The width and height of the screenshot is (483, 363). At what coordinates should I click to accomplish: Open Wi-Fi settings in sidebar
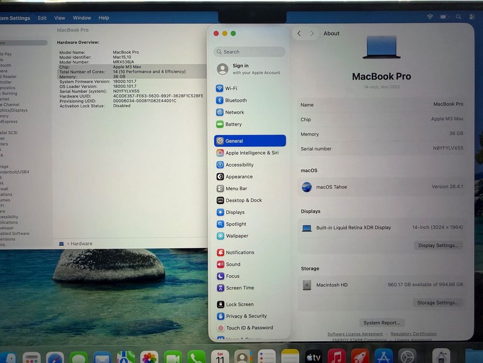250,88
